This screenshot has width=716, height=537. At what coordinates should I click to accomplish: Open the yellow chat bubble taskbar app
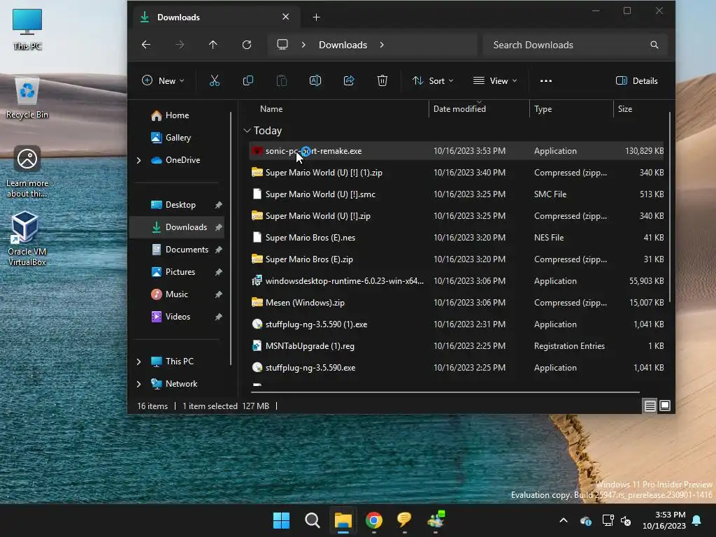(x=405, y=520)
